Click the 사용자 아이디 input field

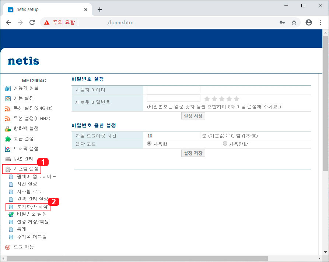pyautogui.click(x=174, y=90)
